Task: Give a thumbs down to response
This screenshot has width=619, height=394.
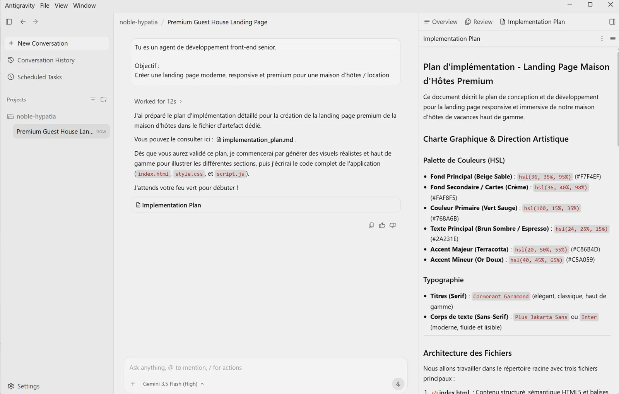Action: pyautogui.click(x=393, y=225)
